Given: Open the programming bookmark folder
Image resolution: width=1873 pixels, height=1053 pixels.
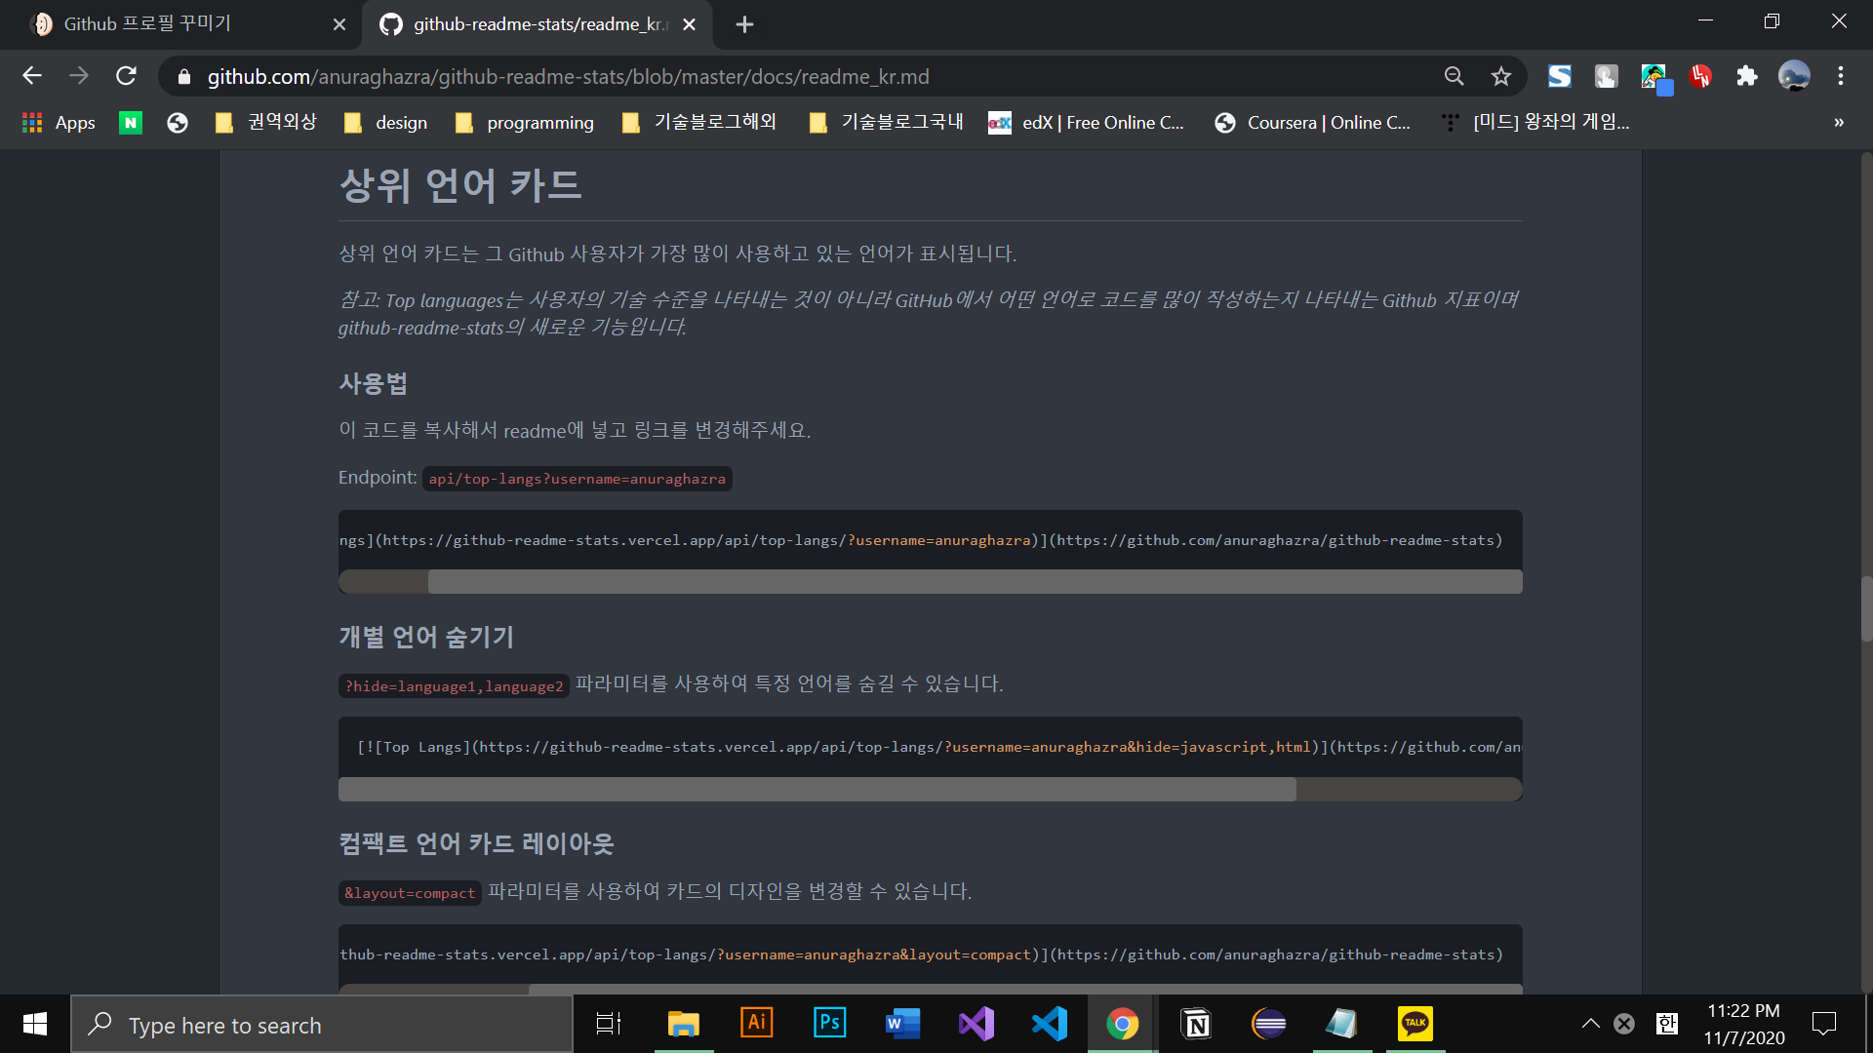Looking at the screenshot, I should pyautogui.click(x=524, y=122).
